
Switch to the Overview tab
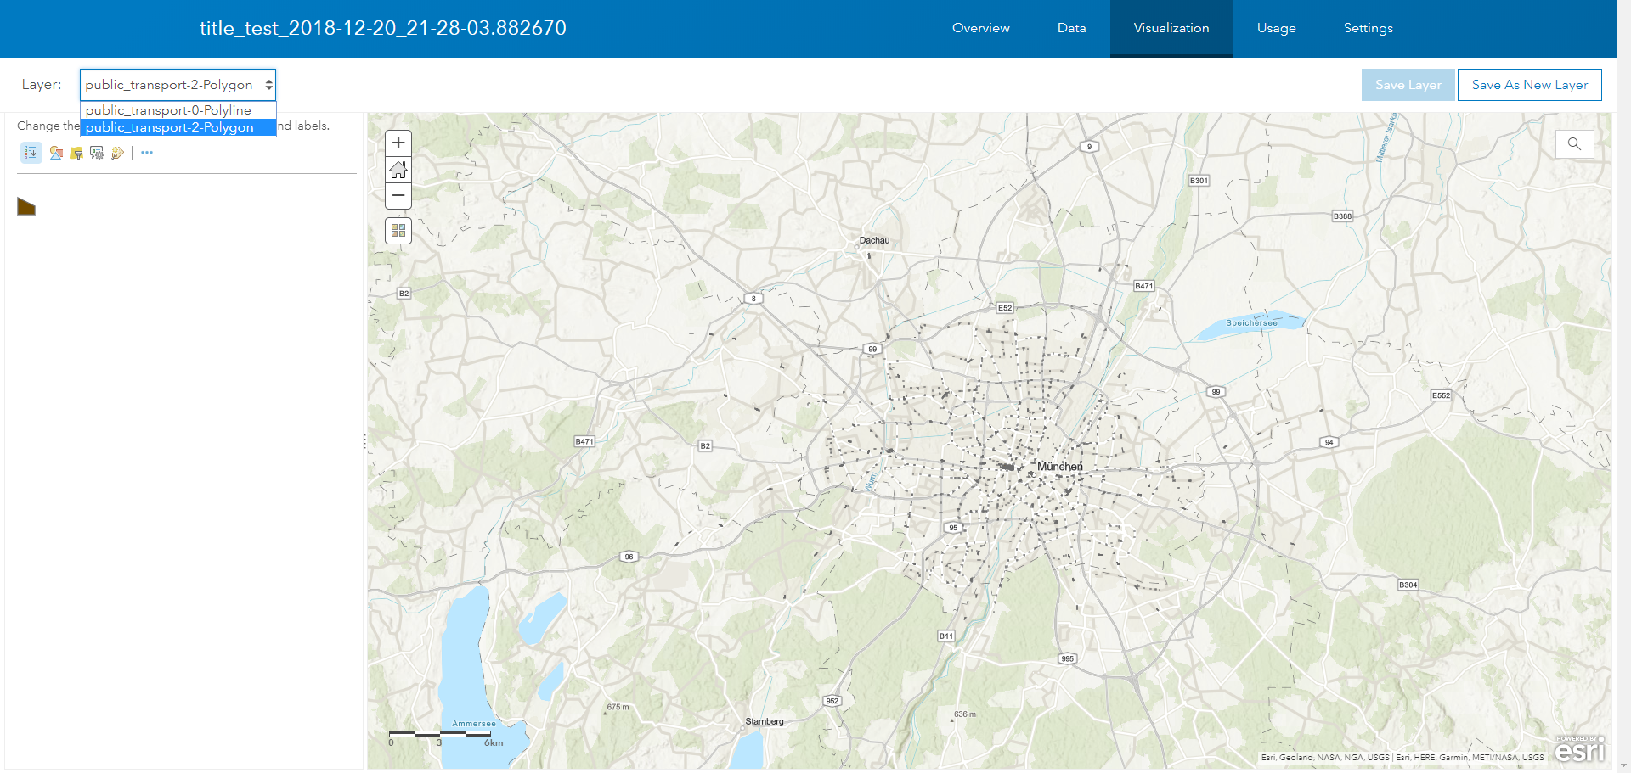pos(981,28)
